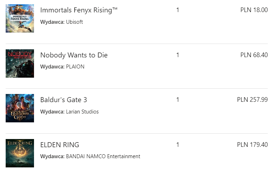Screen dimensions: 277x183
Task: Click the Nobody Wants to Die title
Action: coord(74,55)
